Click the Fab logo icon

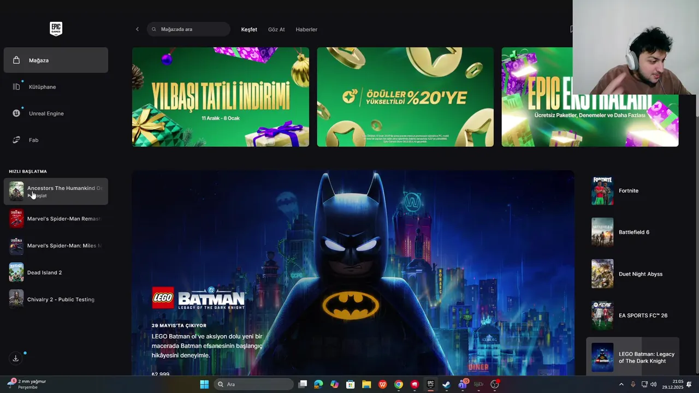click(x=16, y=140)
